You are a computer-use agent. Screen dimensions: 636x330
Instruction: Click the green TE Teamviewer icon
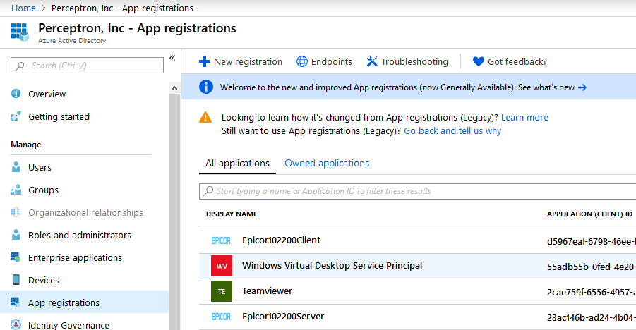pyautogui.click(x=222, y=291)
